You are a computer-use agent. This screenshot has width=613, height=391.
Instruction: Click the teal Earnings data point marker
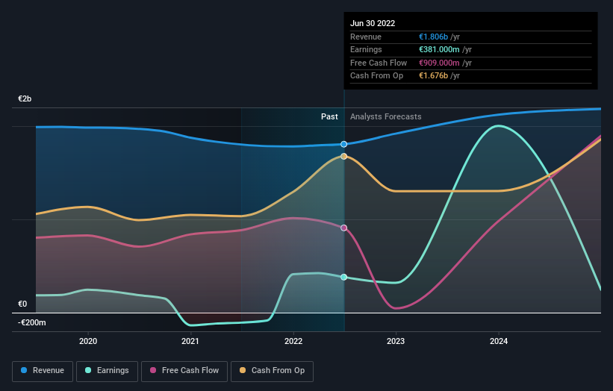click(343, 277)
